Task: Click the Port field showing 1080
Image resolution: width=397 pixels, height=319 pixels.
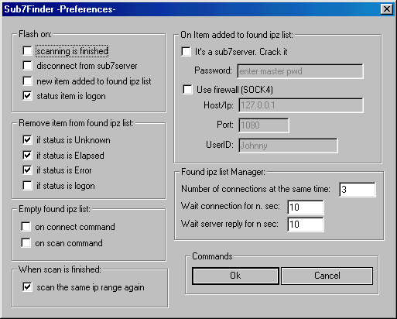Action: tap(264, 125)
